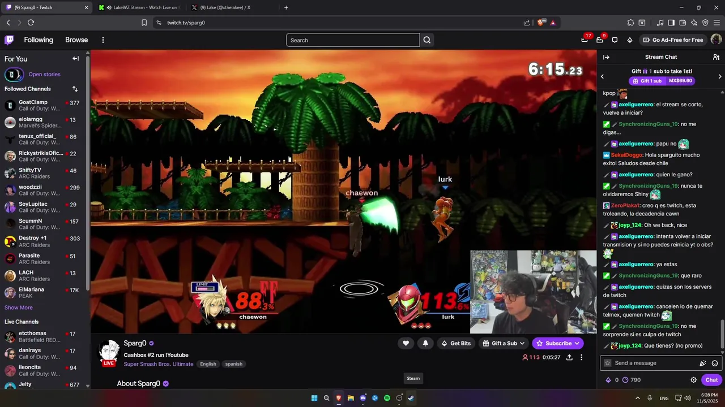Click the Twitch search field
Image resolution: width=725 pixels, height=407 pixels.
point(353,40)
